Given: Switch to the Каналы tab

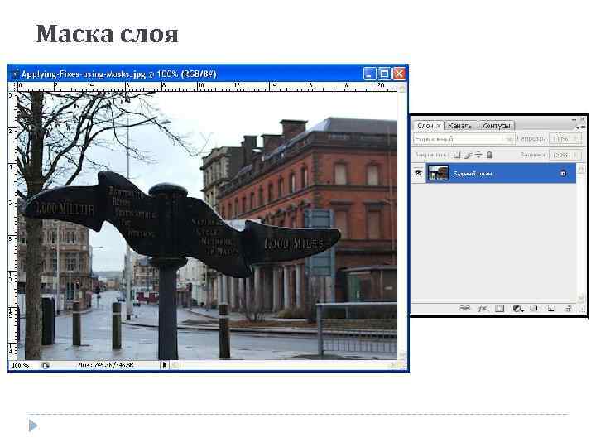Looking at the screenshot, I should [459, 126].
